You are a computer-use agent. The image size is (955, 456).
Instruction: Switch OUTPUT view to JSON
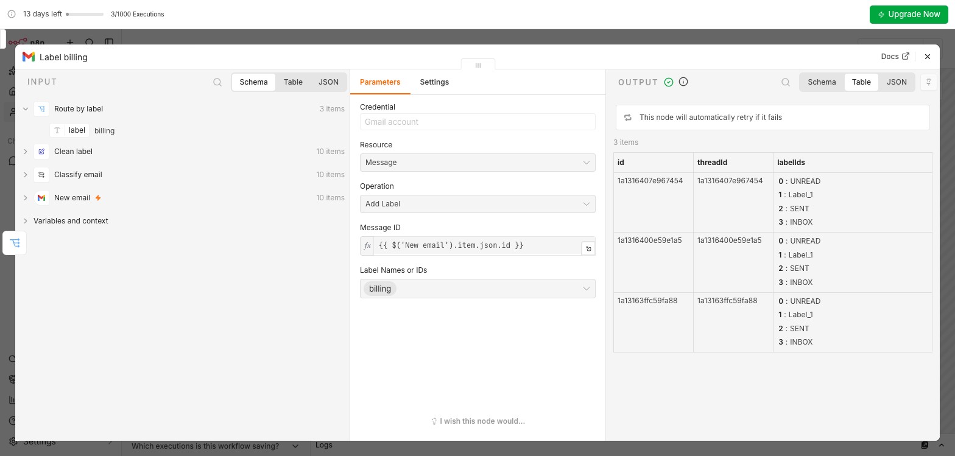897,82
